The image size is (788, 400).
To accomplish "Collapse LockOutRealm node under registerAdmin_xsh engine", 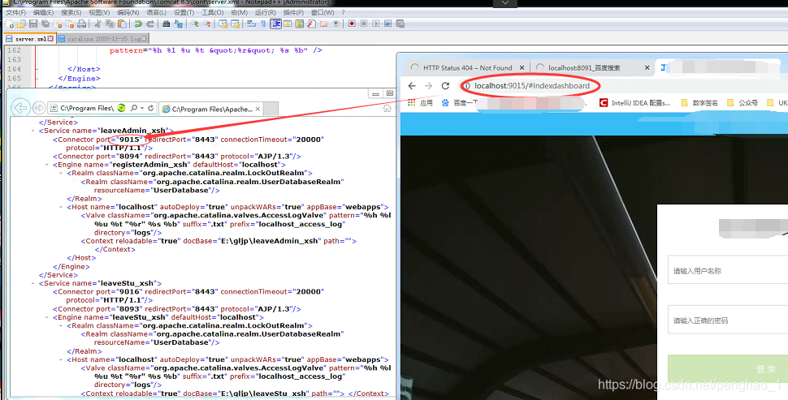I will point(61,173).
